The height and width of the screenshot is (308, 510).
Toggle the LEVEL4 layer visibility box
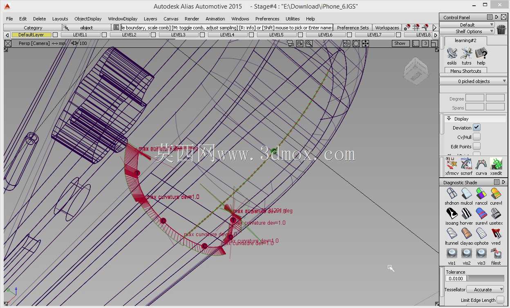[251, 35]
